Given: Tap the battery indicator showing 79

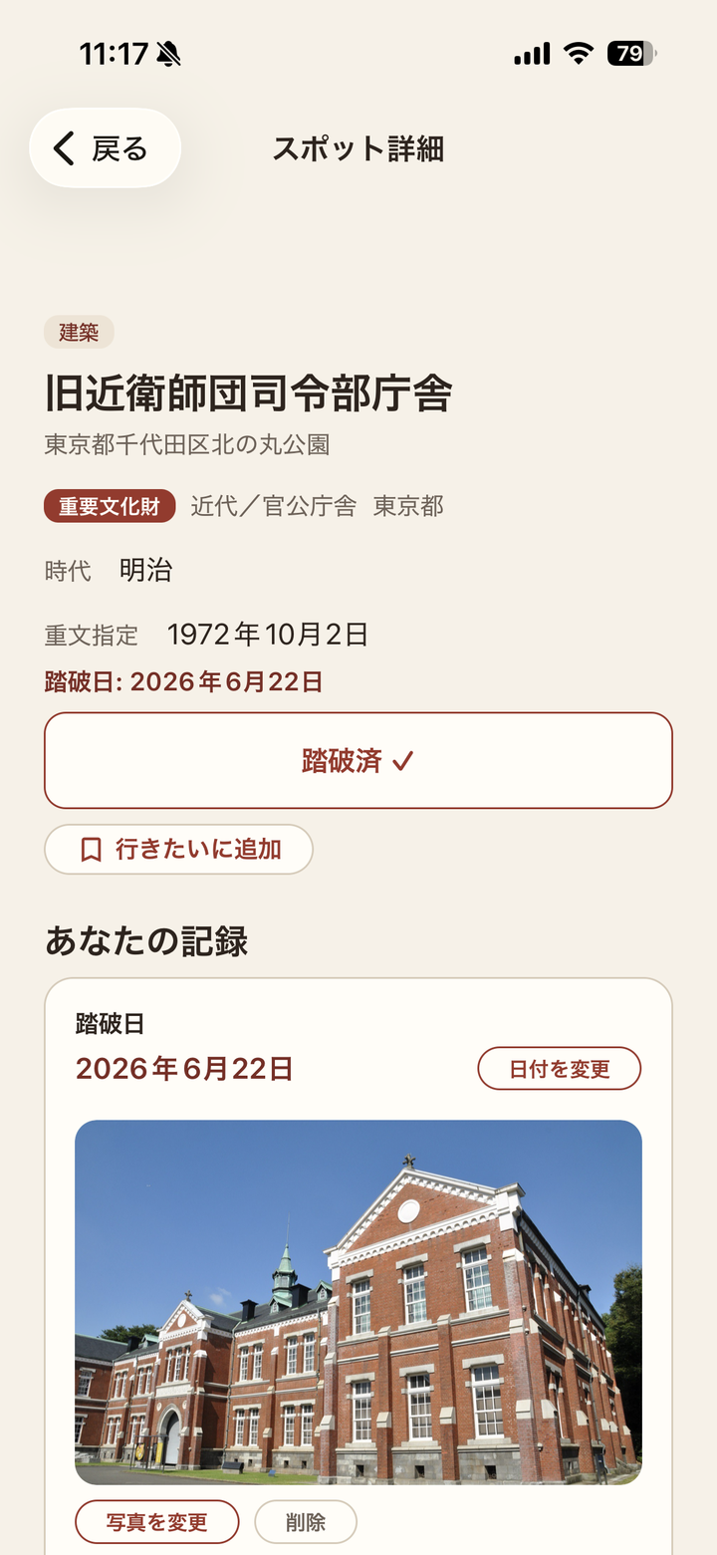Looking at the screenshot, I should pyautogui.click(x=631, y=54).
